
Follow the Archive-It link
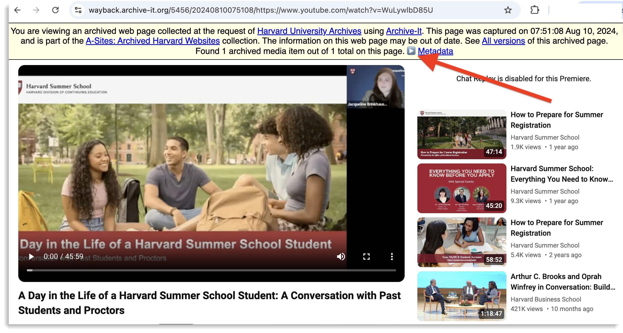[404, 31]
